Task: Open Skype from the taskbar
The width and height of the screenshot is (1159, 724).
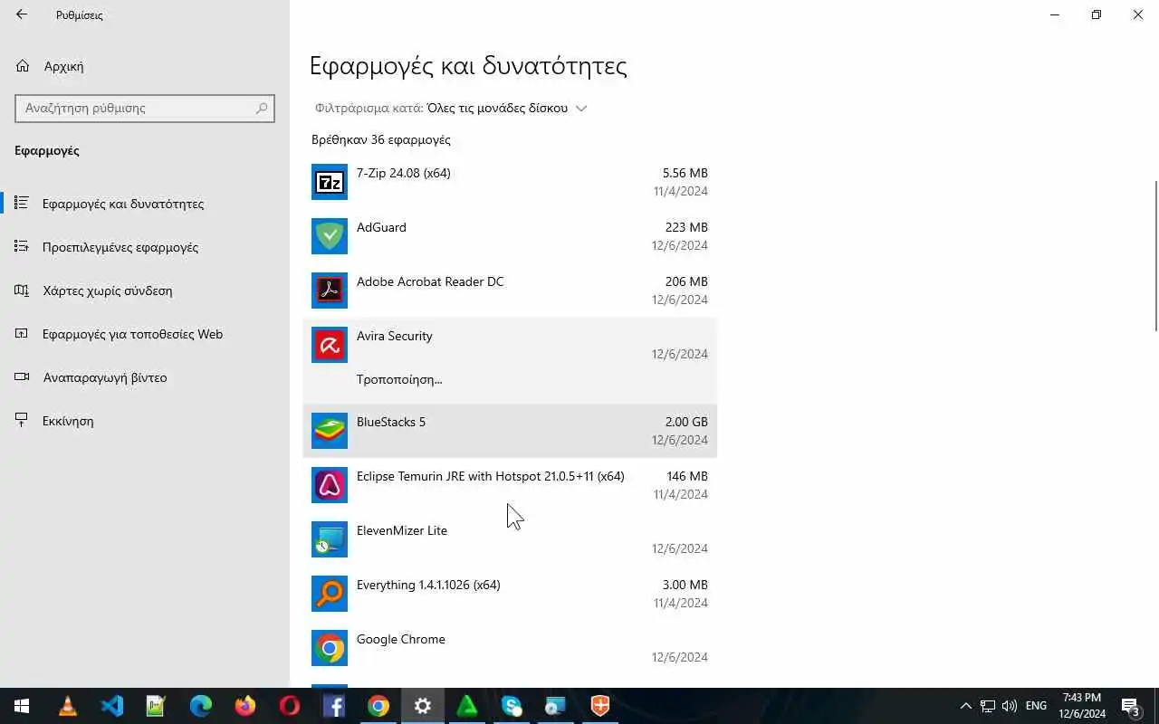Action: point(512,706)
